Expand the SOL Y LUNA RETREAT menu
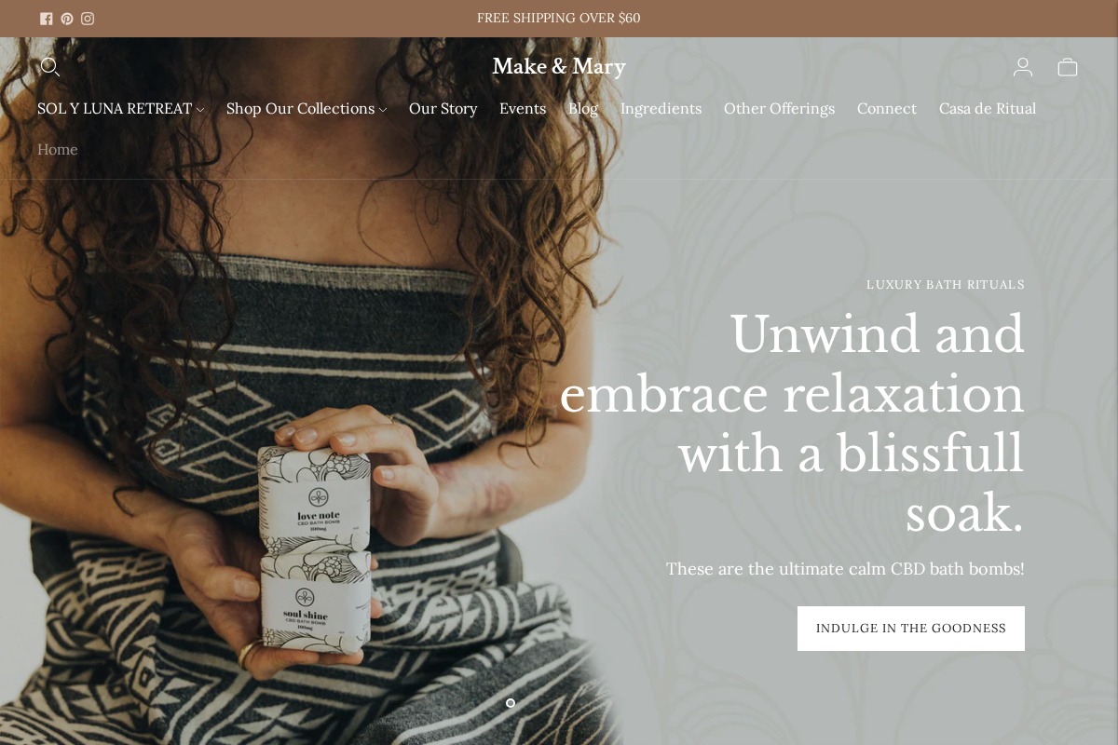This screenshot has width=1118, height=745. coord(120,109)
